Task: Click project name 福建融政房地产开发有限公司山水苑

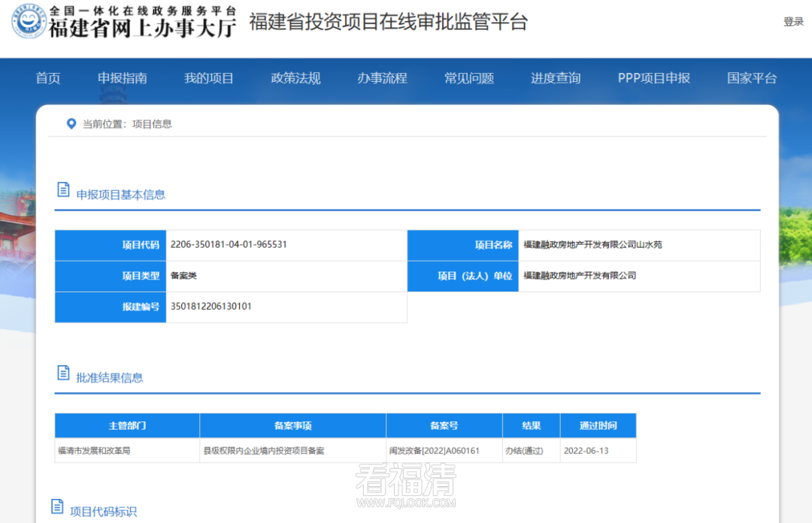Action: tap(592, 244)
